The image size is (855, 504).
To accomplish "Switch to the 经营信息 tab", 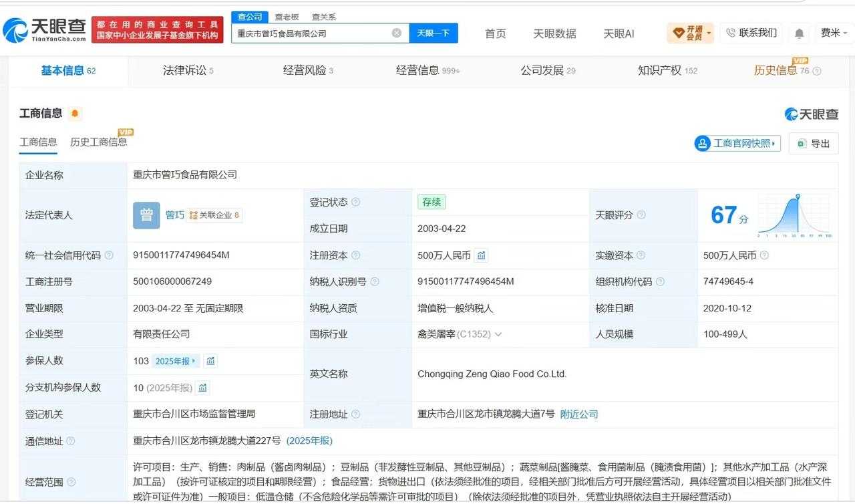I will pyautogui.click(x=427, y=70).
